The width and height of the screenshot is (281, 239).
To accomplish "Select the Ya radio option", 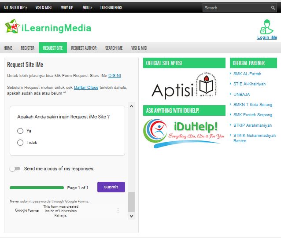I will [20, 131].
